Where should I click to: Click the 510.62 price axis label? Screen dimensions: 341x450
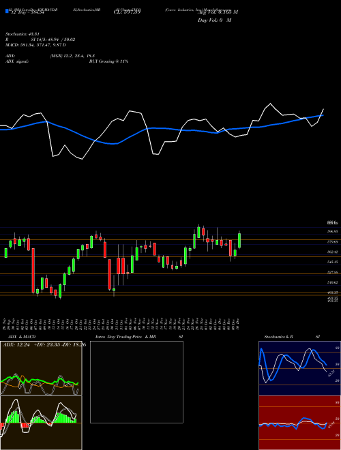[333, 282]
